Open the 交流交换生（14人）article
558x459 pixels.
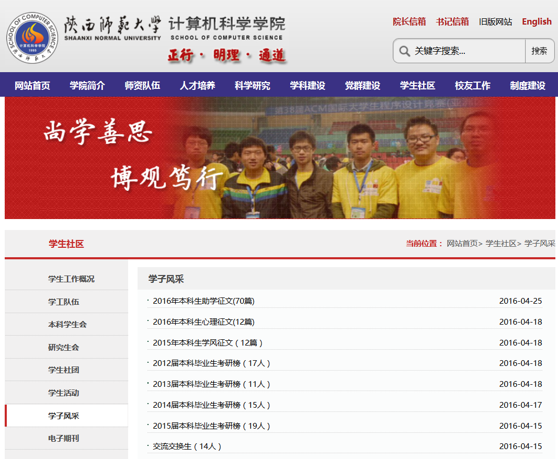pos(187,446)
